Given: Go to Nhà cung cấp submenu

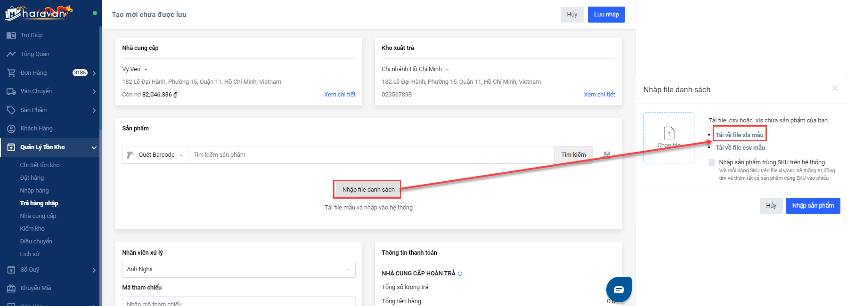Looking at the screenshot, I should coord(38,216).
